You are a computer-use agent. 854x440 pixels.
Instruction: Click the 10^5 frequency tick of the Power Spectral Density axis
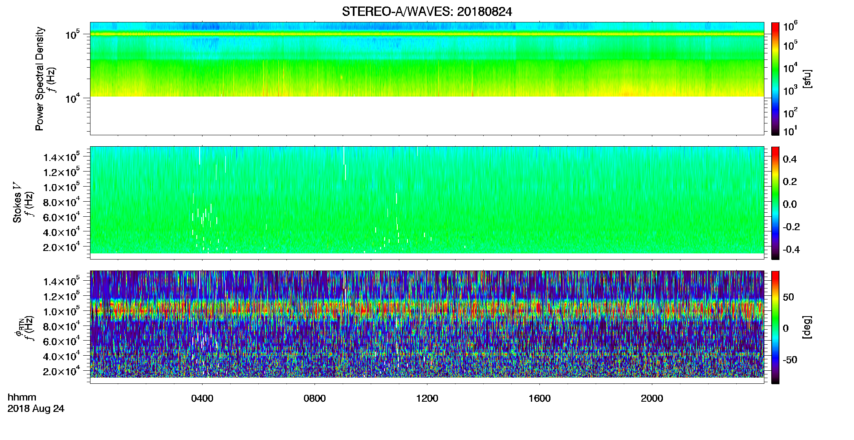(x=72, y=34)
